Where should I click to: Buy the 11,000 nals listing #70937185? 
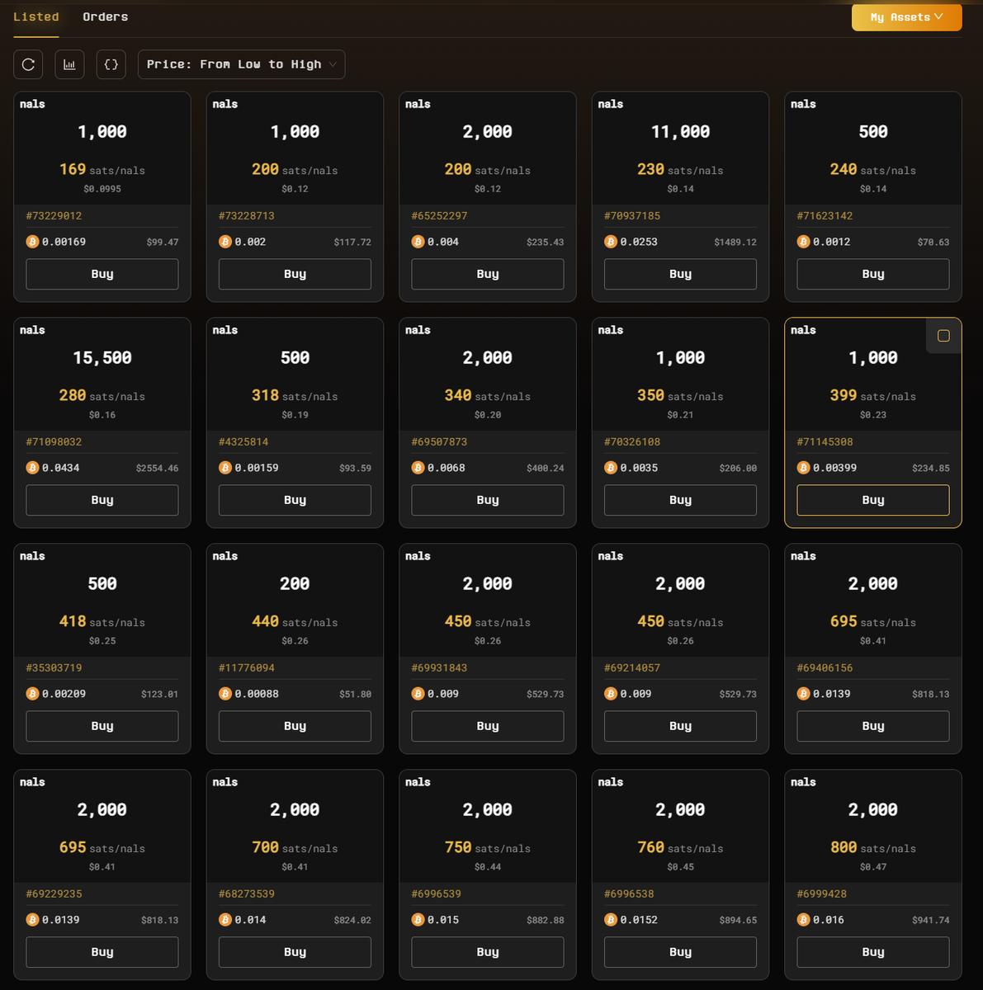tap(680, 274)
